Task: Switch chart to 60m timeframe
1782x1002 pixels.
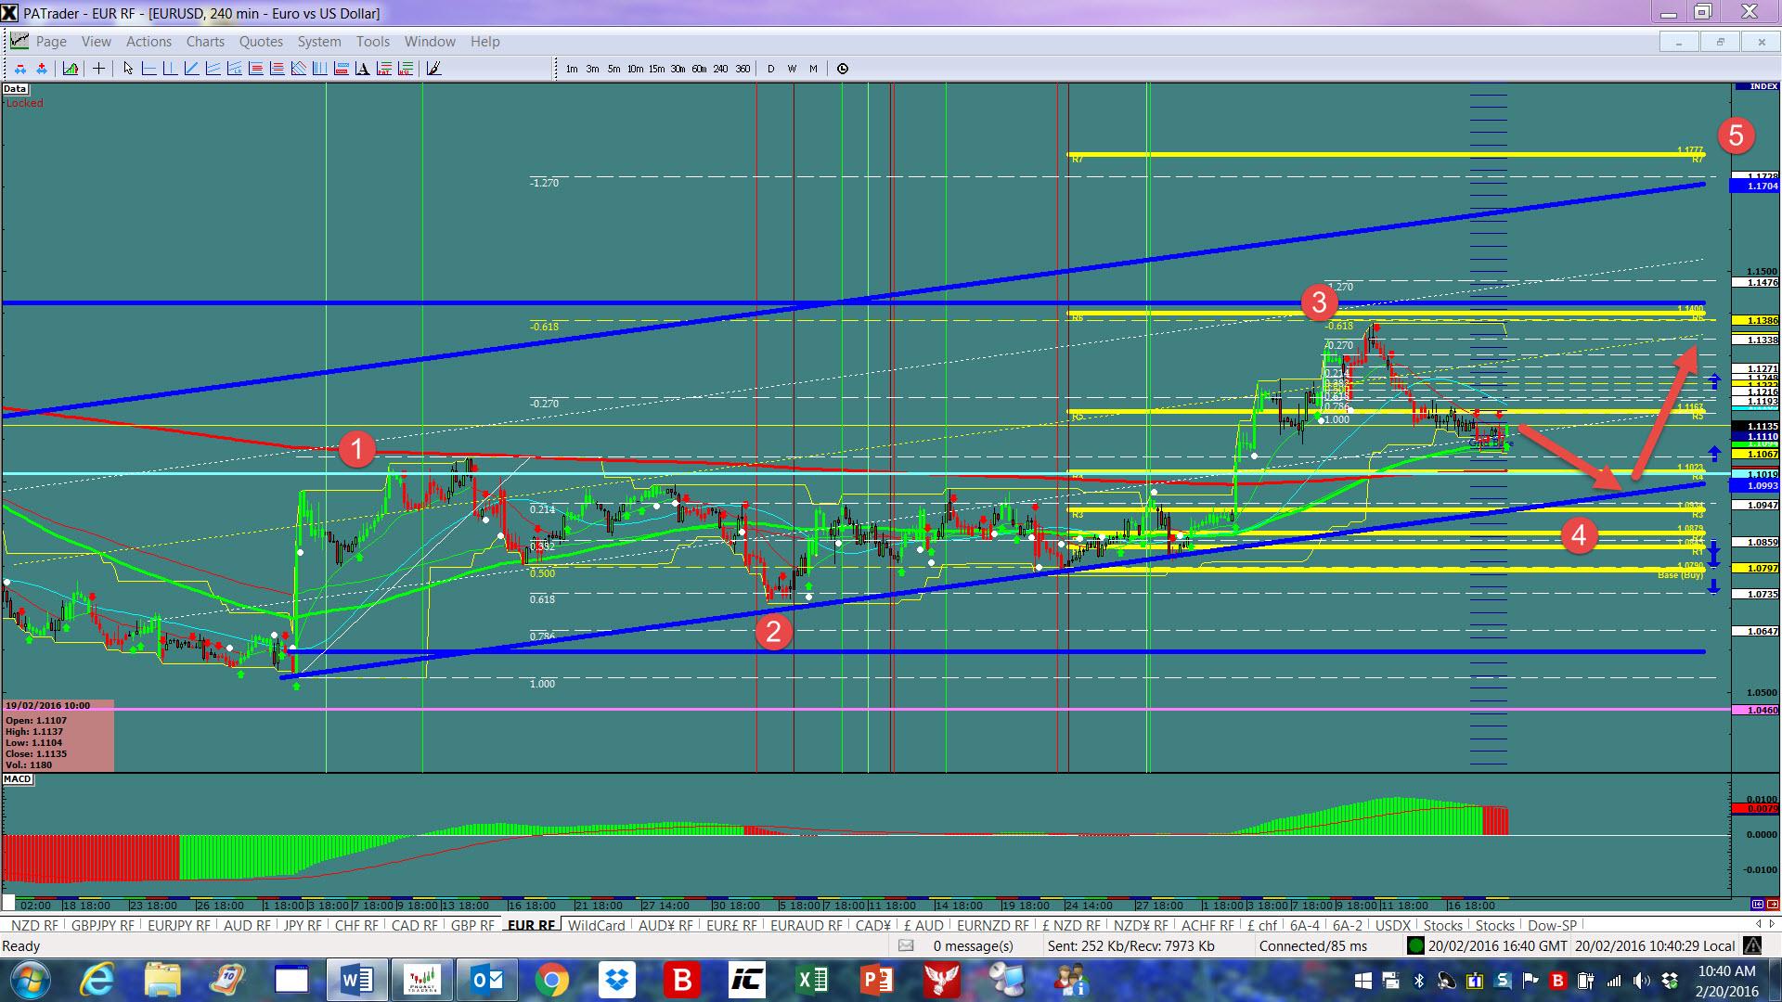Action: click(699, 69)
